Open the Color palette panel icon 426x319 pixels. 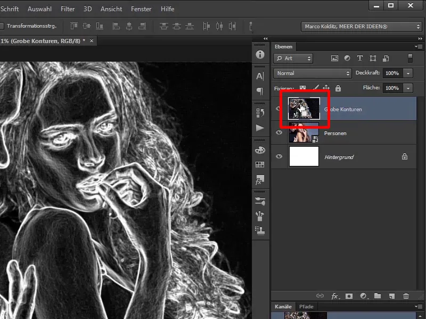[x=260, y=150]
